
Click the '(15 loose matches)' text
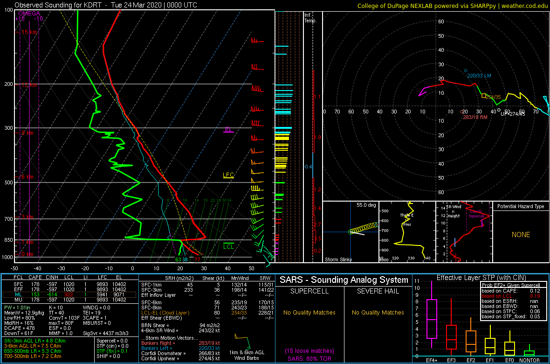309,350
